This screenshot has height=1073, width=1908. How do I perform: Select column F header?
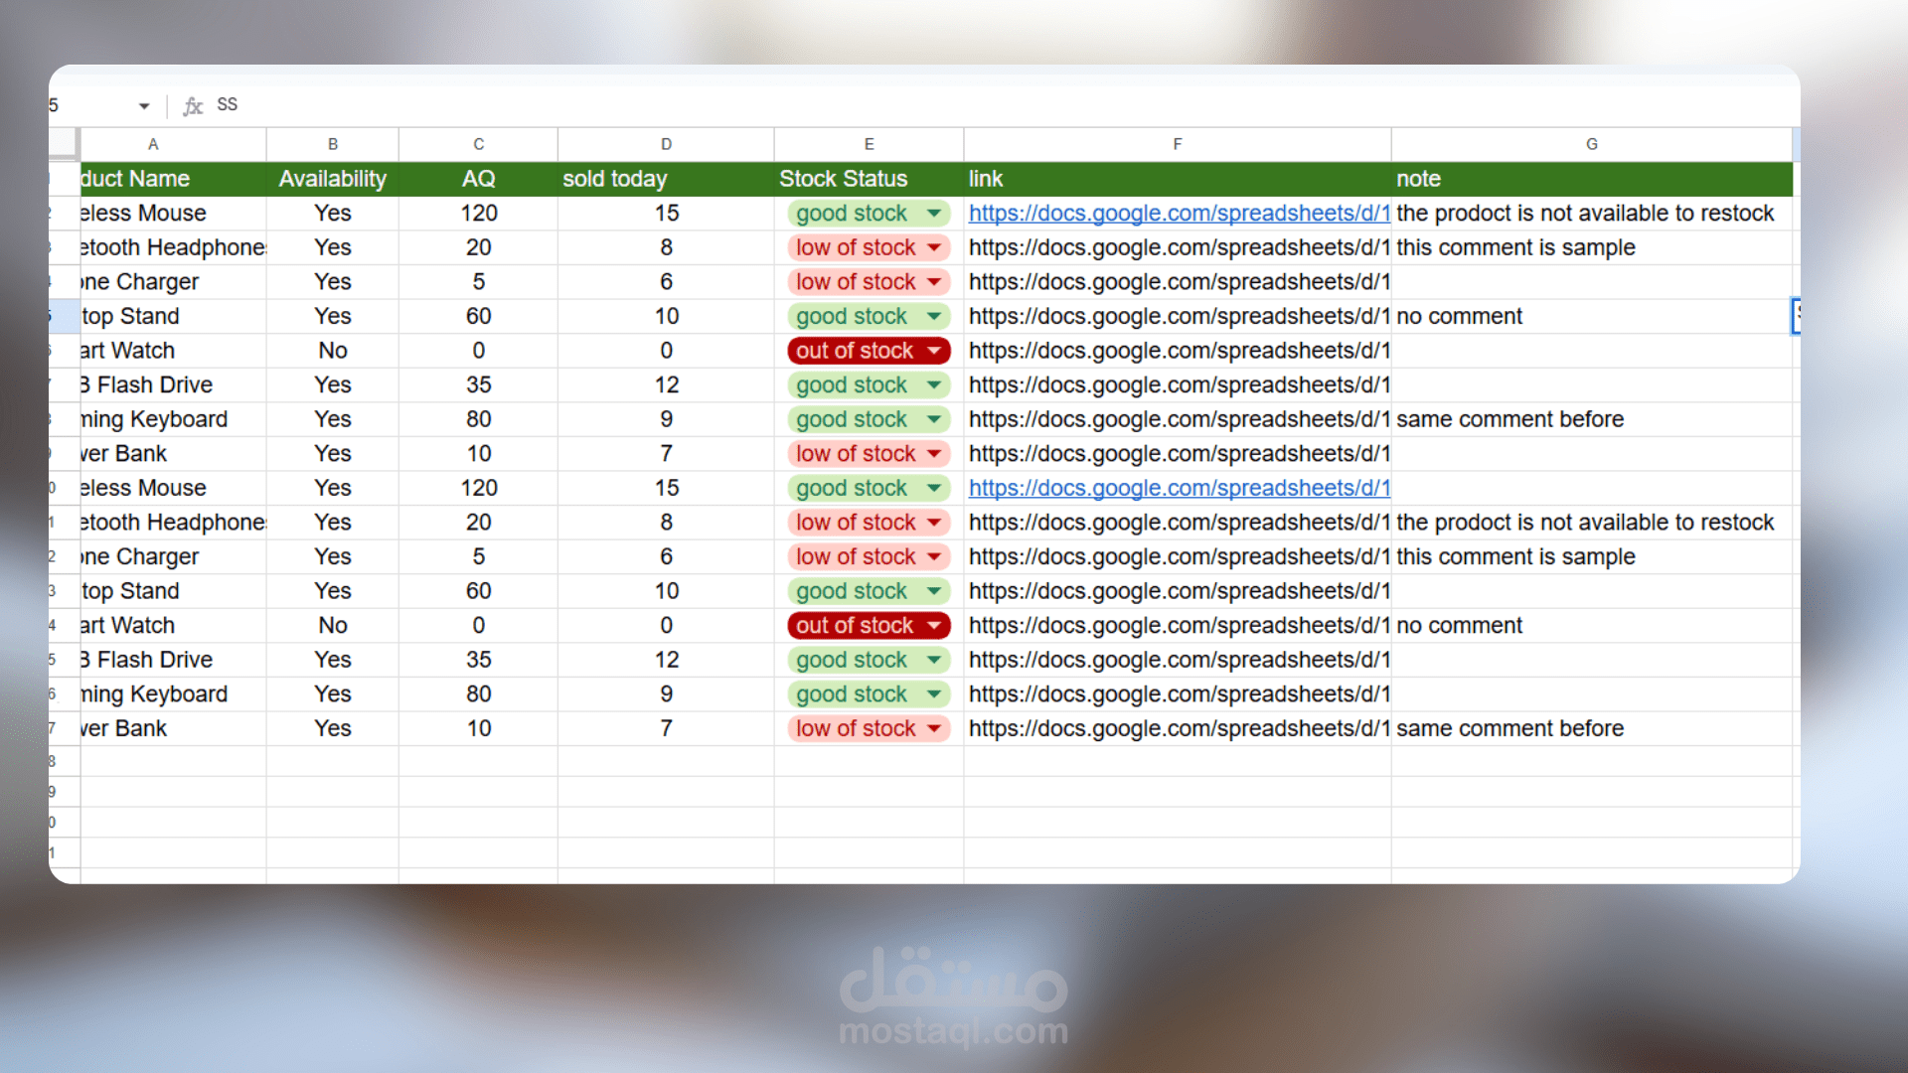coord(1178,144)
